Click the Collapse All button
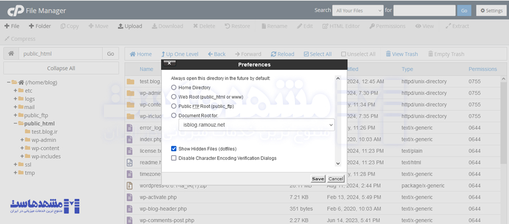This screenshot has height=224, width=509. tap(61, 68)
